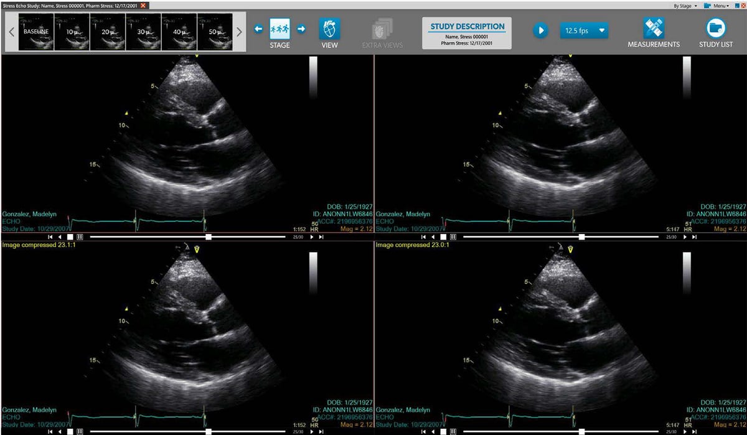Toggle stop on the top-right echo clip

(443, 237)
